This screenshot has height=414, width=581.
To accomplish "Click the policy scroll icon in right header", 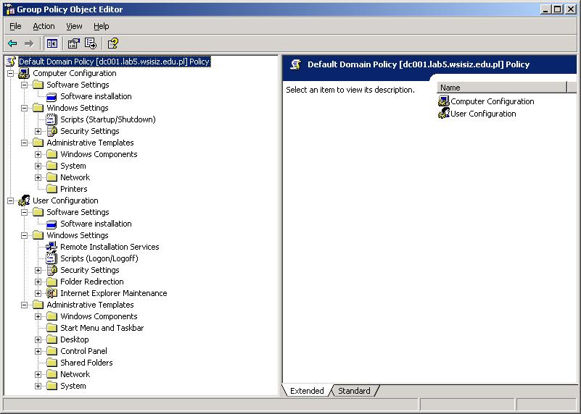I will pyautogui.click(x=296, y=64).
